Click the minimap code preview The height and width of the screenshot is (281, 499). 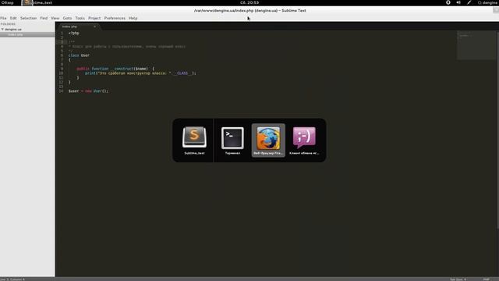[476, 45]
